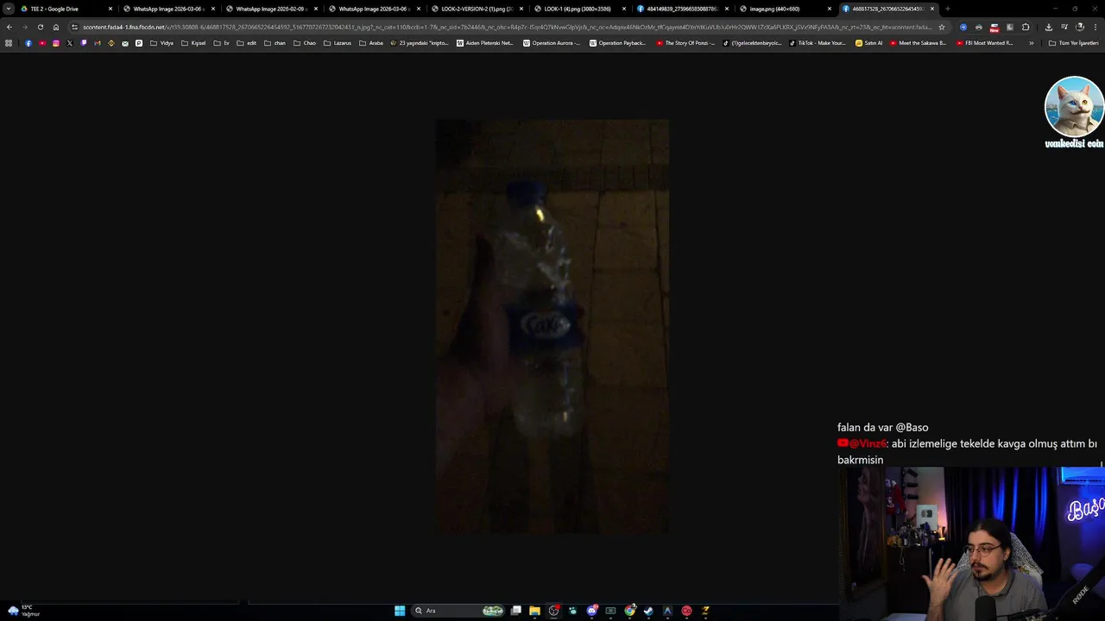Open the Windows Start menu

coord(400,611)
